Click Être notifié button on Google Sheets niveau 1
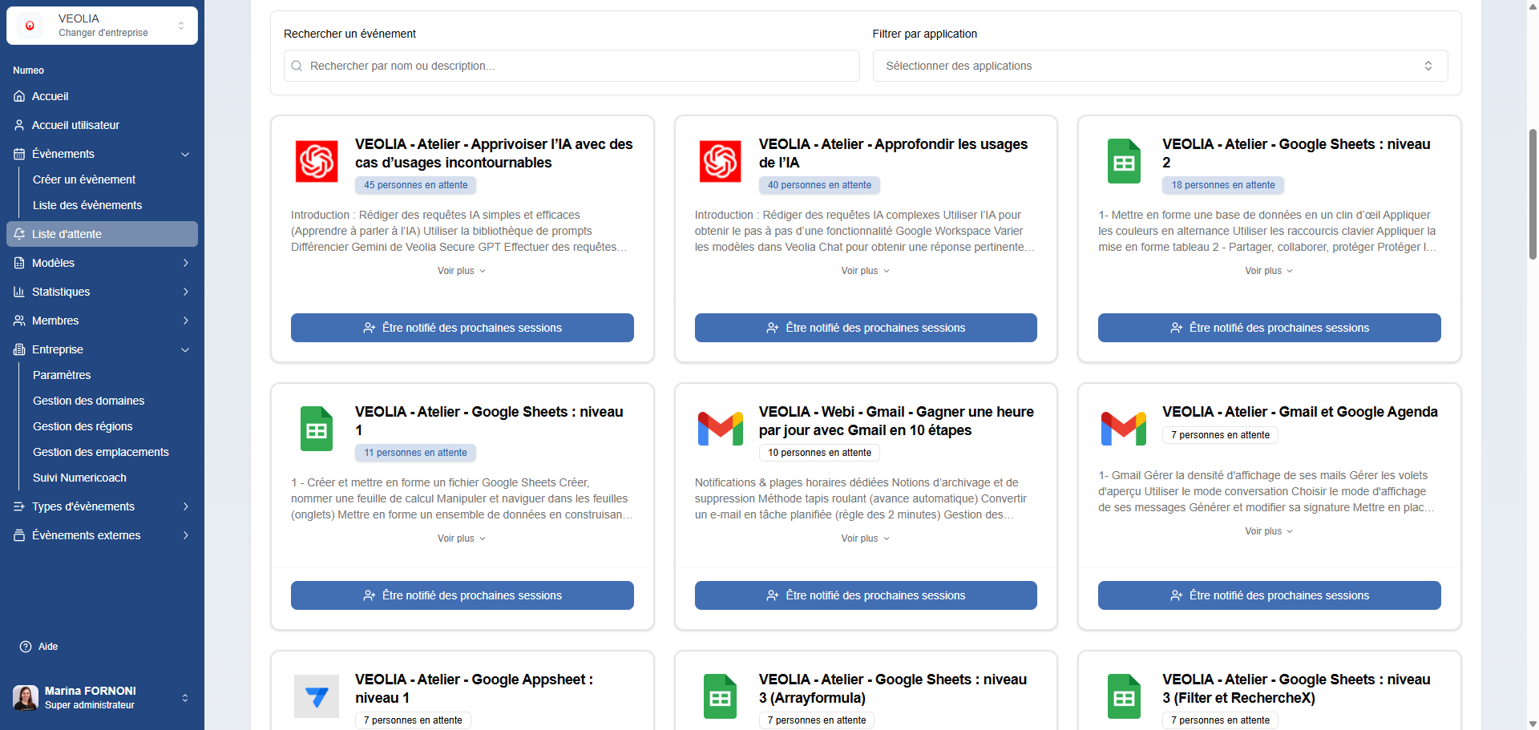This screenshot has width=1539, height=730. click(x=462, y=595)
